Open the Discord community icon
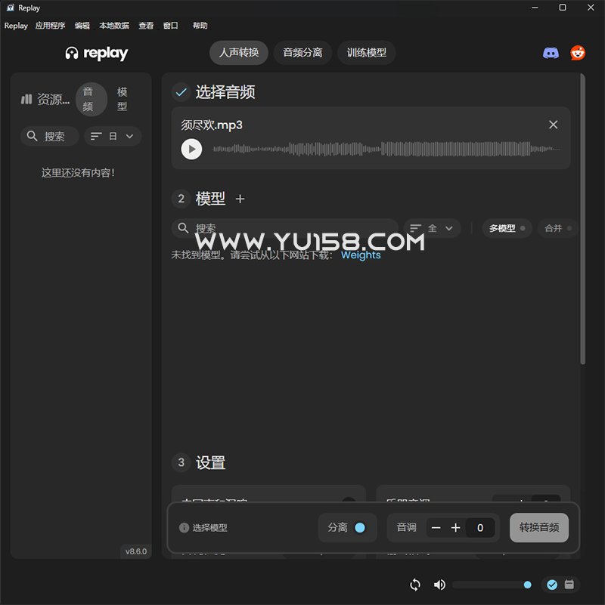Viewport: 605px width, 605px height. coord(551,52)
